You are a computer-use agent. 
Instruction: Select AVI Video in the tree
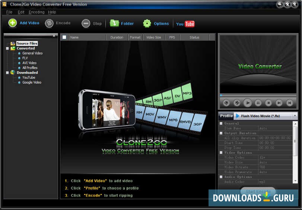click(29, 63)
